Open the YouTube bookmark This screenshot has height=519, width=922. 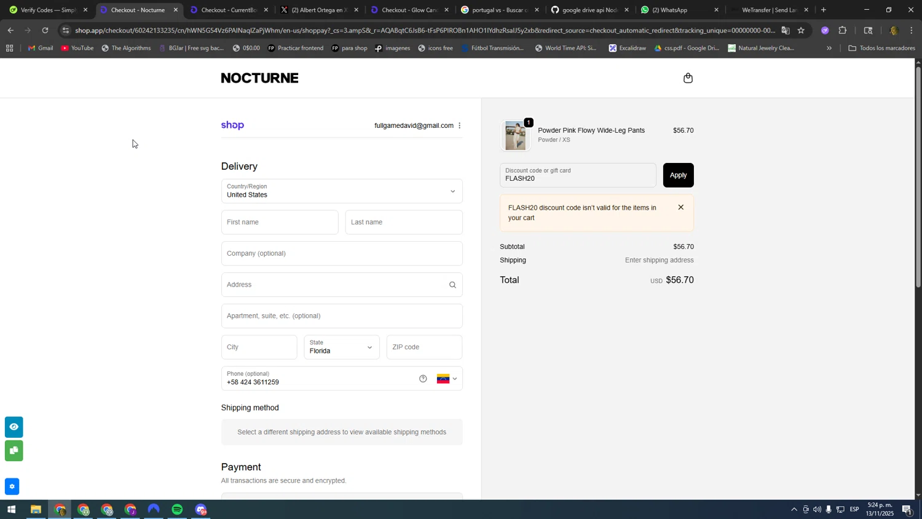77,48
